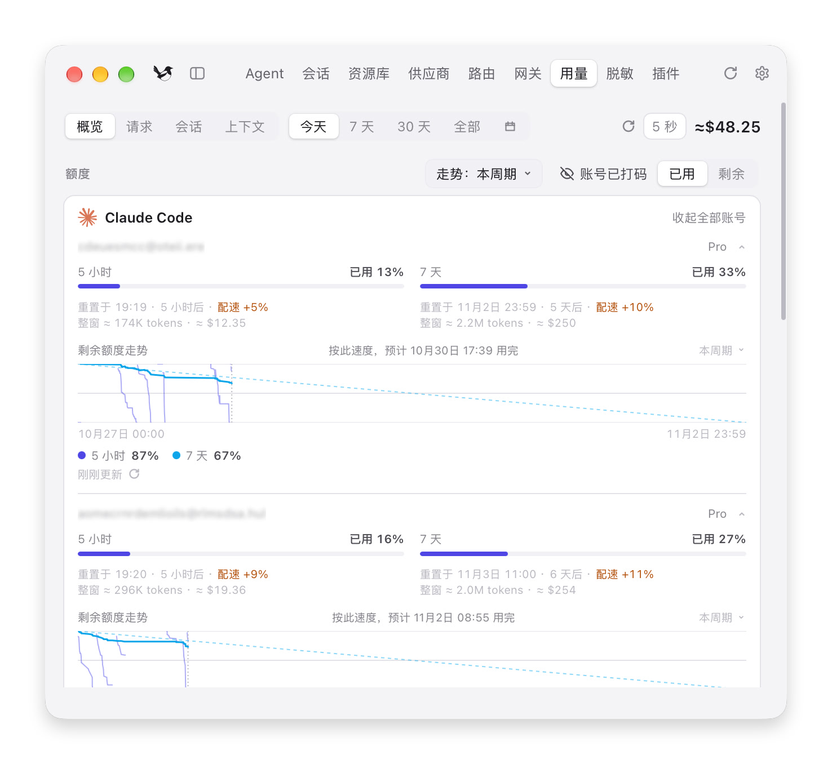Open the 路由 tab
Screen dimensions: 832x764
481,73
